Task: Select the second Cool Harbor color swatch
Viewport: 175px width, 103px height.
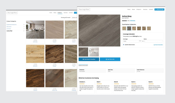Action: [129, 28]
